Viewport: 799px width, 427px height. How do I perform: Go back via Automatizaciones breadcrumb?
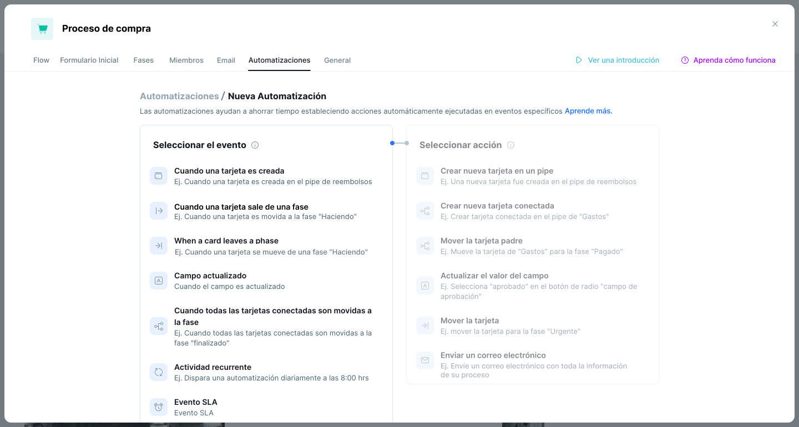(x=179, y=96)
